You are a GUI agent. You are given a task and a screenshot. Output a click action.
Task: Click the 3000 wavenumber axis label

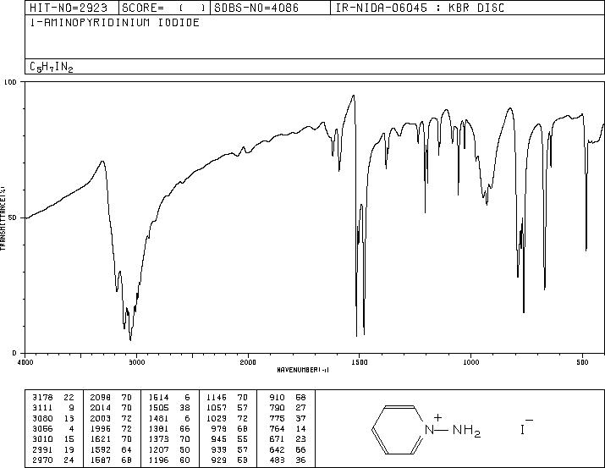136,362
